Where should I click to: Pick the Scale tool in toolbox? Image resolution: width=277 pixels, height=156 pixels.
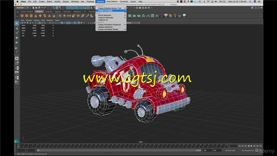tap(17, 47)
